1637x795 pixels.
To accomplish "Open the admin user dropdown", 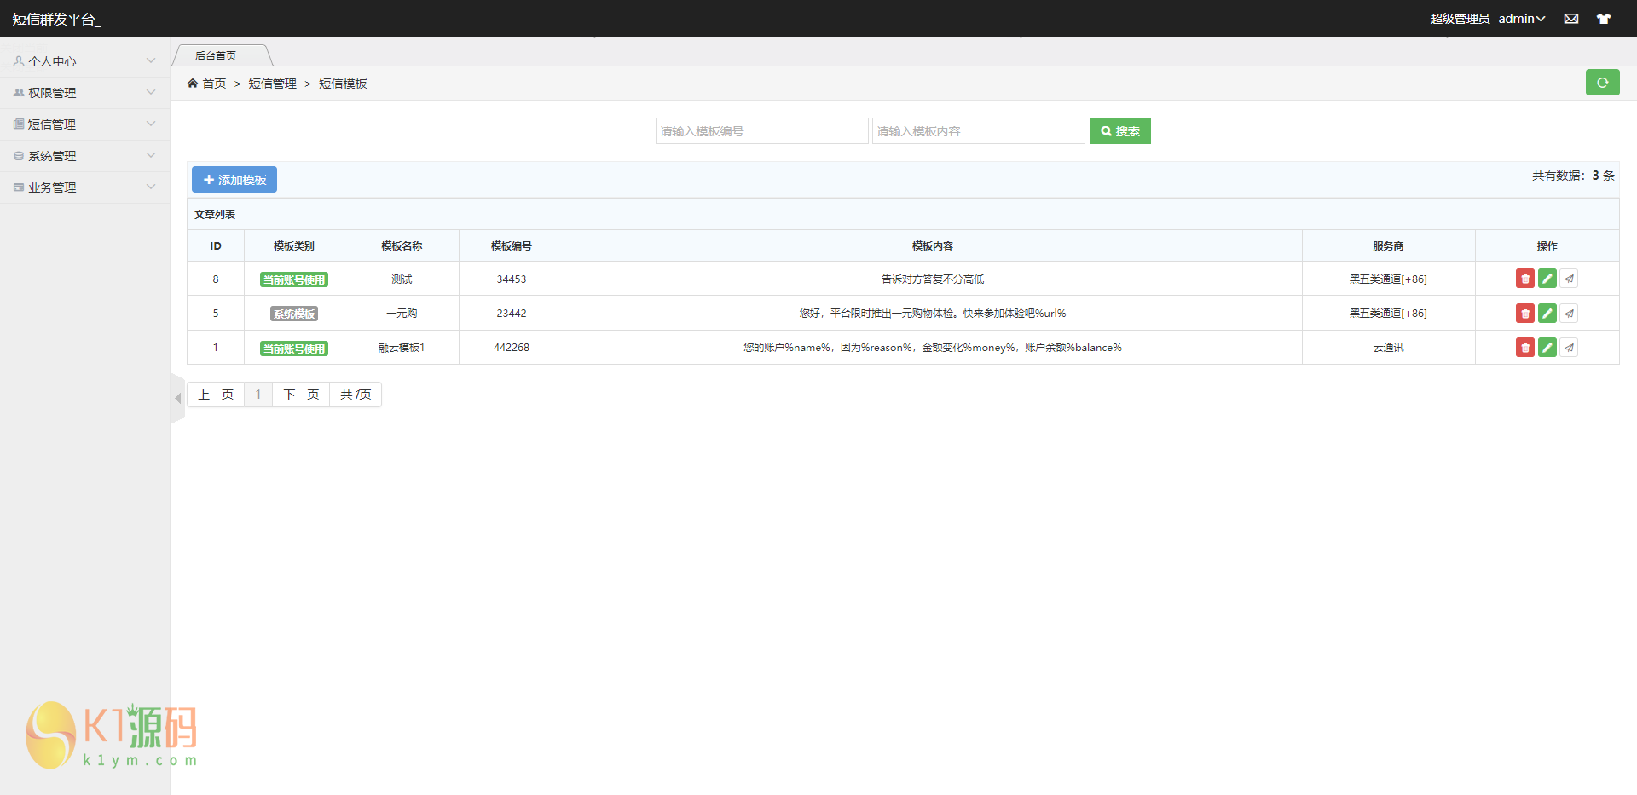I will point(1521,19).
